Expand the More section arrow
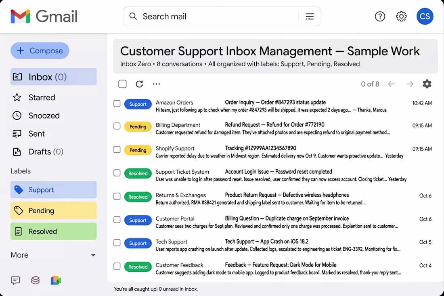This screenshot has width=444, height=296. pos(93,255)
